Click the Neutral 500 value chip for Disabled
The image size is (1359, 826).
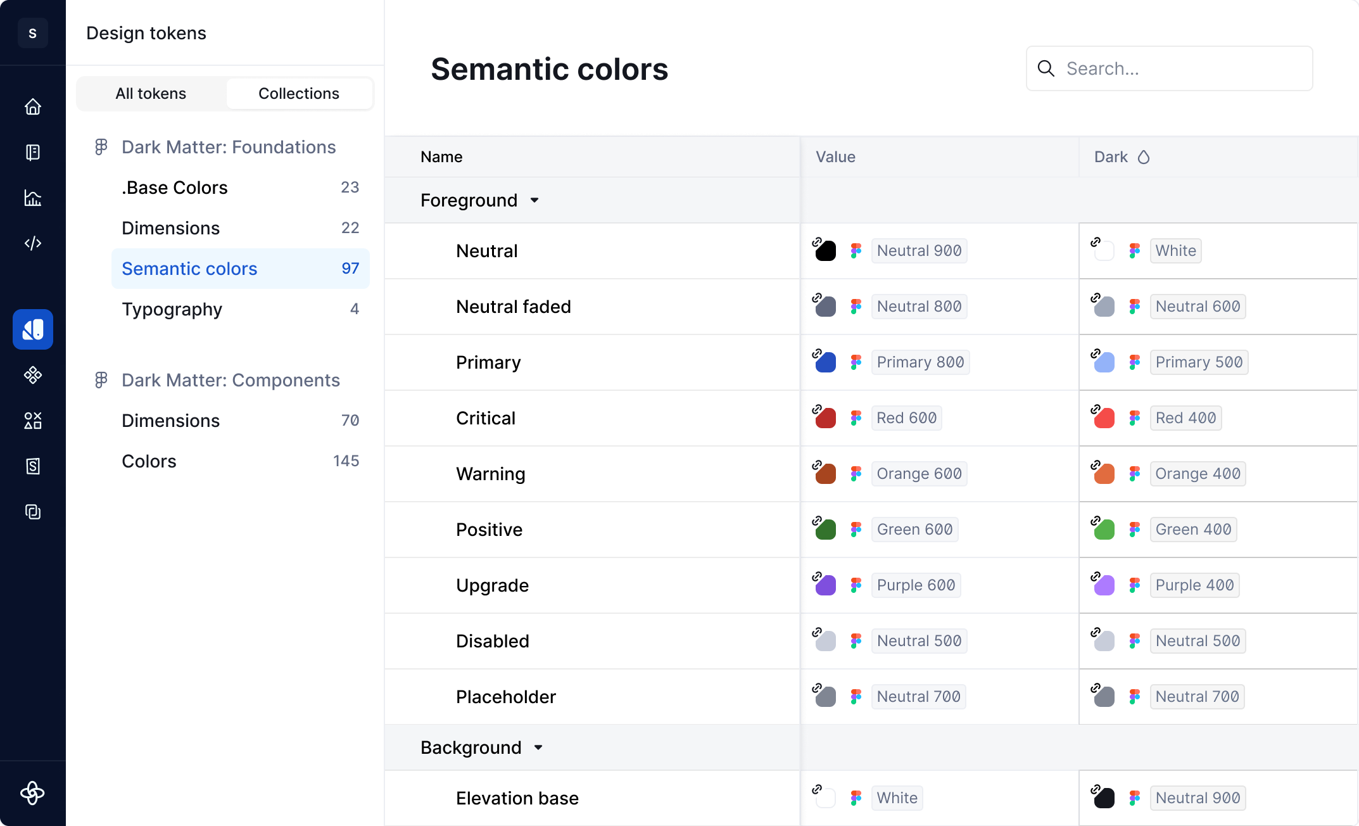(919, 640)
